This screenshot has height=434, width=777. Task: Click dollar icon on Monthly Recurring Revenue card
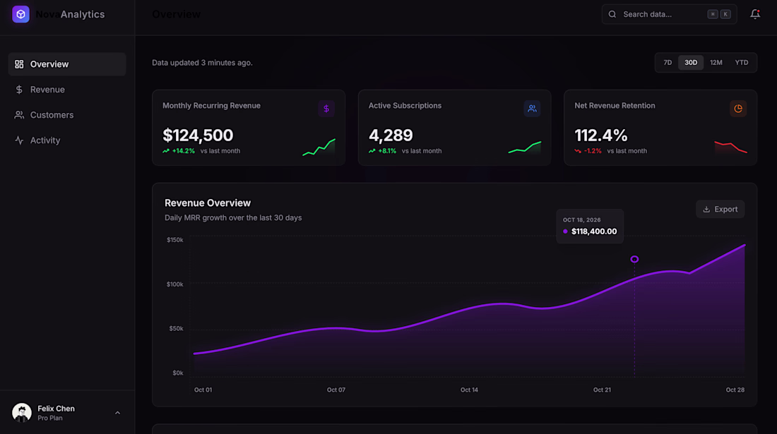(x=326, y=109)
